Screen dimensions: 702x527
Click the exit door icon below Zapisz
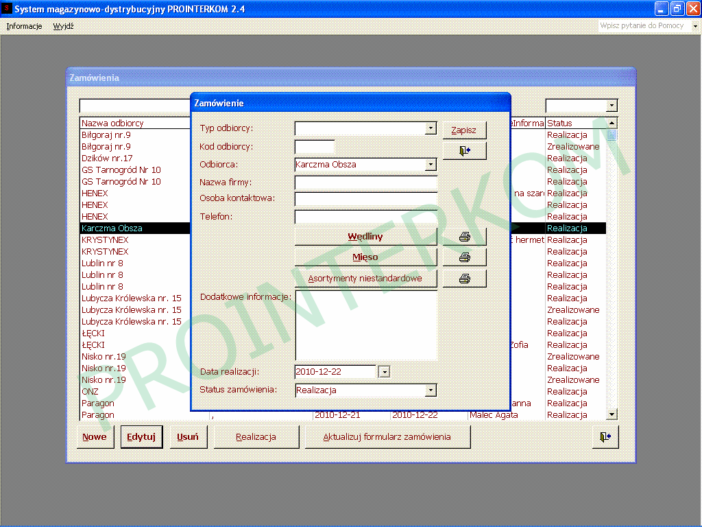[464, 151]
